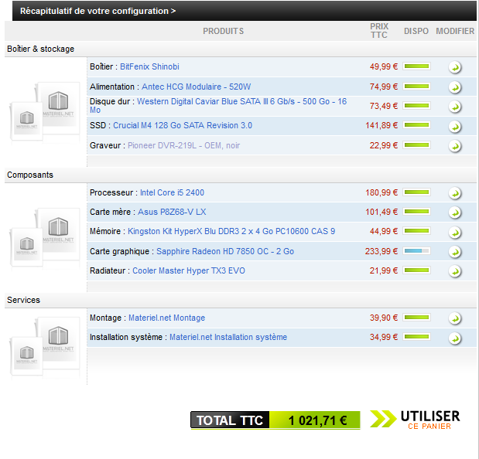
Task: Click blue availability bar for Sapphire Radeon
Action: click(x=416, y=251)
